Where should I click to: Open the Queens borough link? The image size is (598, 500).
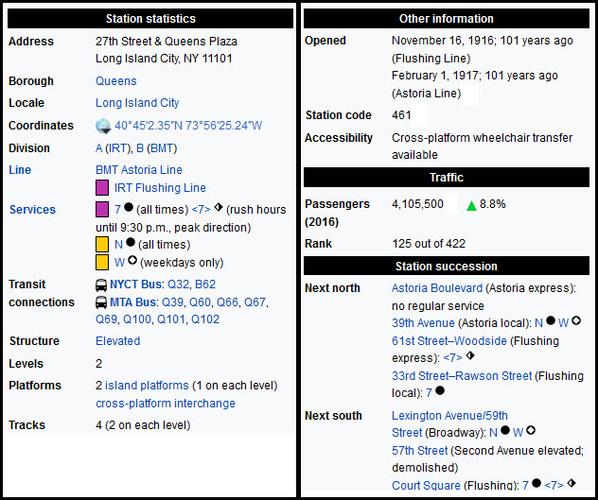[115, 81]
